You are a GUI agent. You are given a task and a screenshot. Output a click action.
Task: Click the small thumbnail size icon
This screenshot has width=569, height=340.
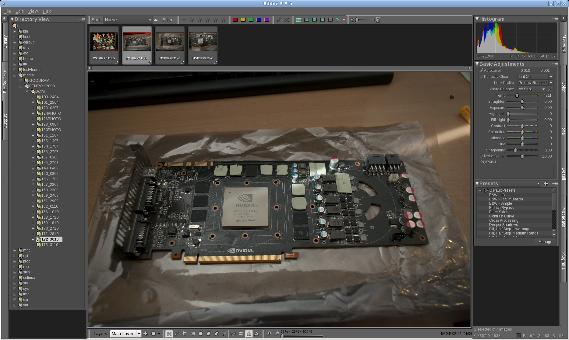tap(352, 20)
